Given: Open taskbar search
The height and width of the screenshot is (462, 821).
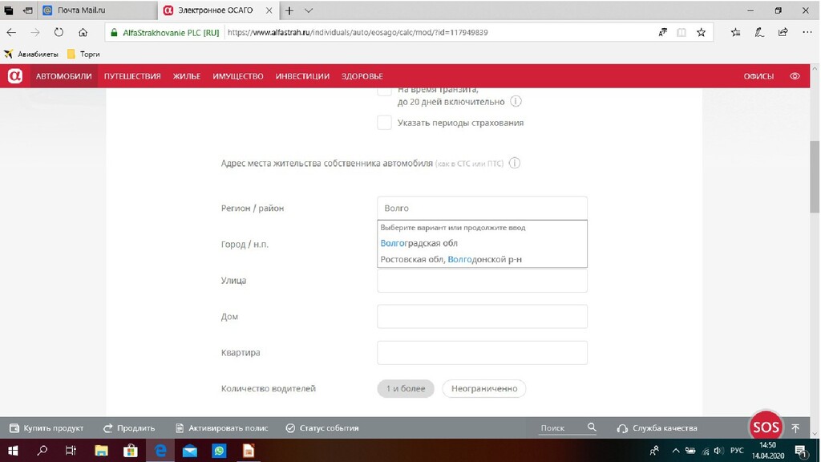Looking at the screenshot, I should (42, 451).
